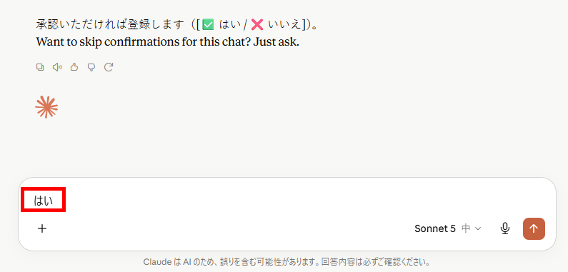Mark the response with thumbs down
Screen dimensions: 568x272
pyautogui.click(x=91, y=67)
